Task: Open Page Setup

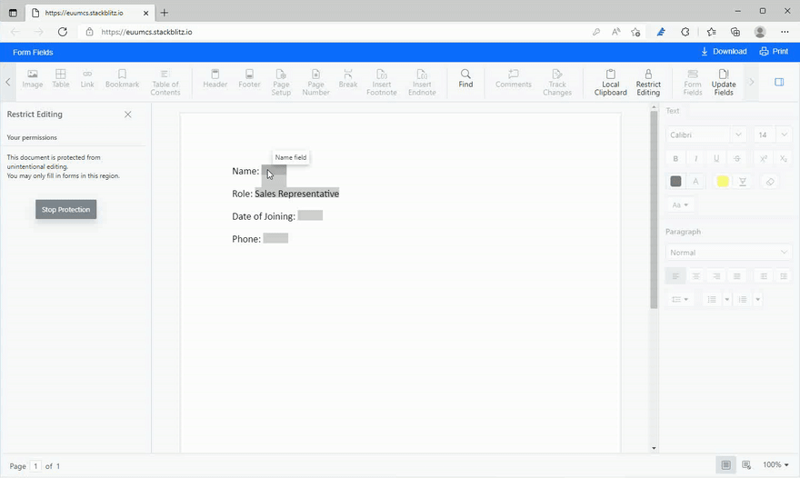Action: pos(281,82)
